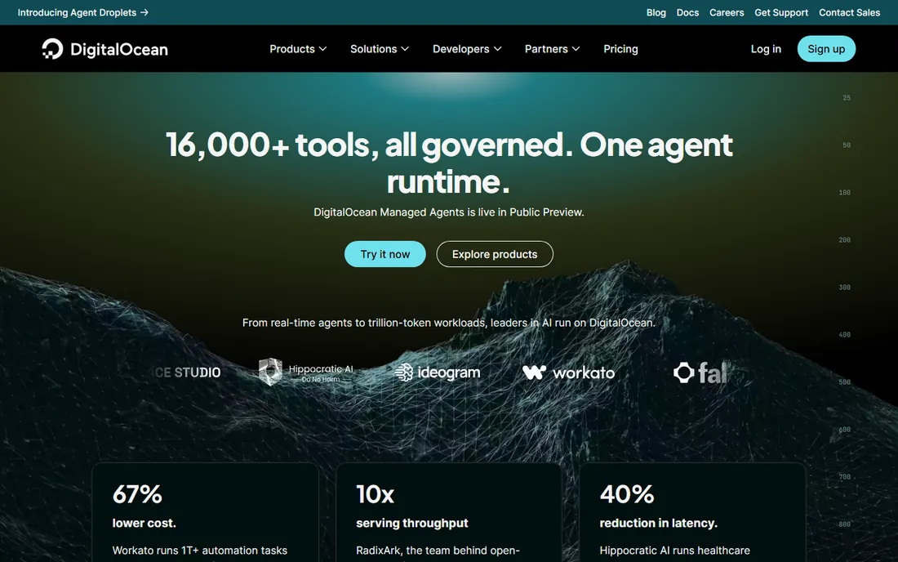Expand the Products dropdown menu
898x562 pixels.
pos(298,49)
